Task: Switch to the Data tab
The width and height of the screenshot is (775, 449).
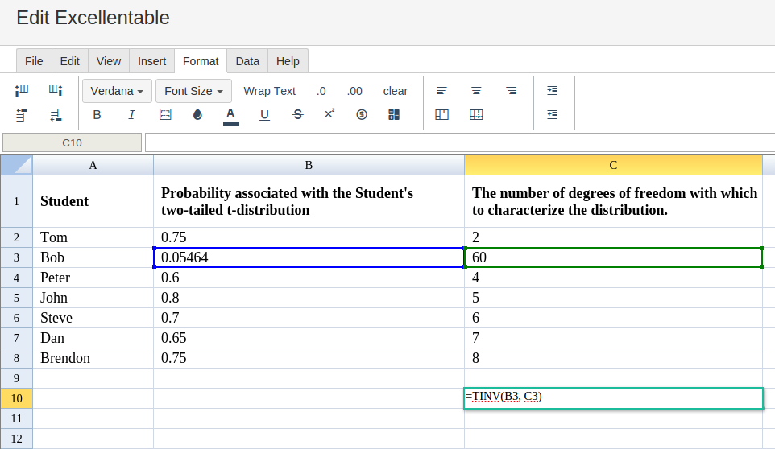Action: coord(247,61)
